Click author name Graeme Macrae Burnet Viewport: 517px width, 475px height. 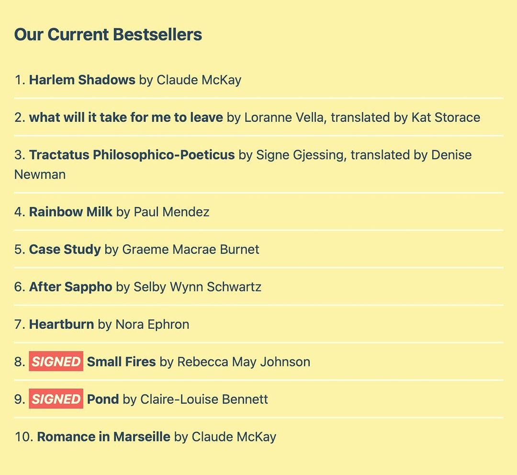click(x=191, y=249)
